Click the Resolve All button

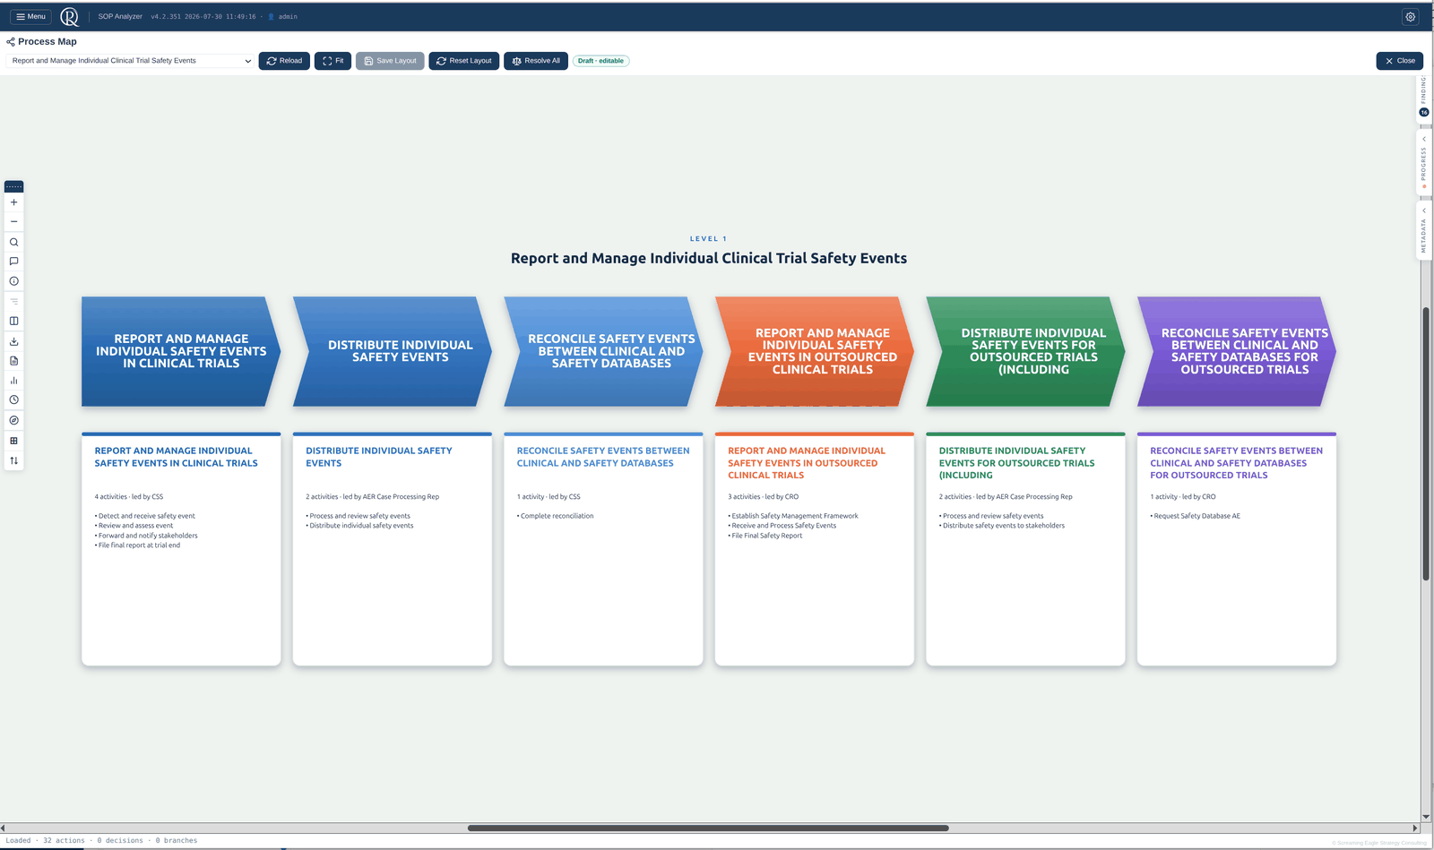click(536, 61)
